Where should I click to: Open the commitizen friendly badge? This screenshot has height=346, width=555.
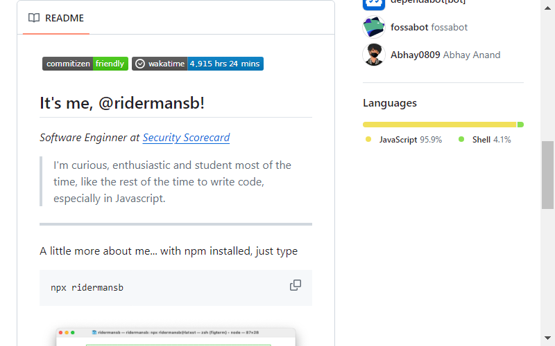(85, 64)
